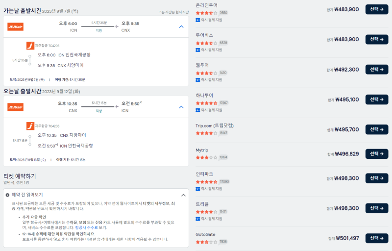392x251 pixels.
Task: Click the 27090 review count for 인터파크
Action: tap(224, 182)
